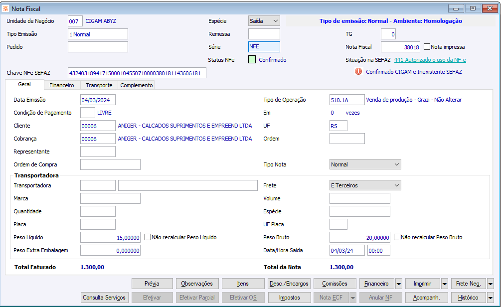Click the Observações button
501x307 pixels.
197,284
